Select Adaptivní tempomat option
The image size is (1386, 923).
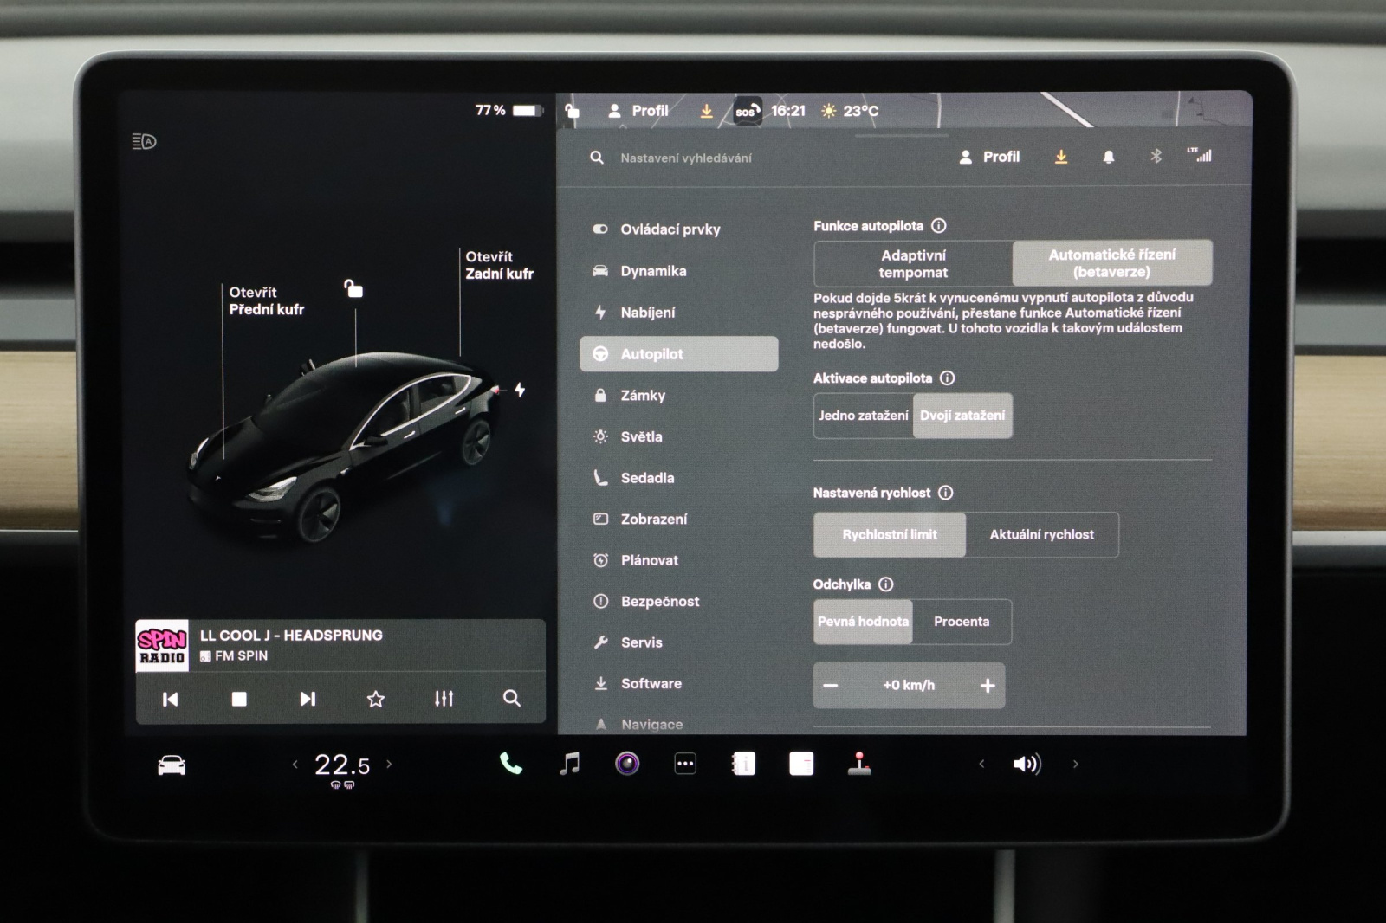pyautogui.click(x=913, y=264)
